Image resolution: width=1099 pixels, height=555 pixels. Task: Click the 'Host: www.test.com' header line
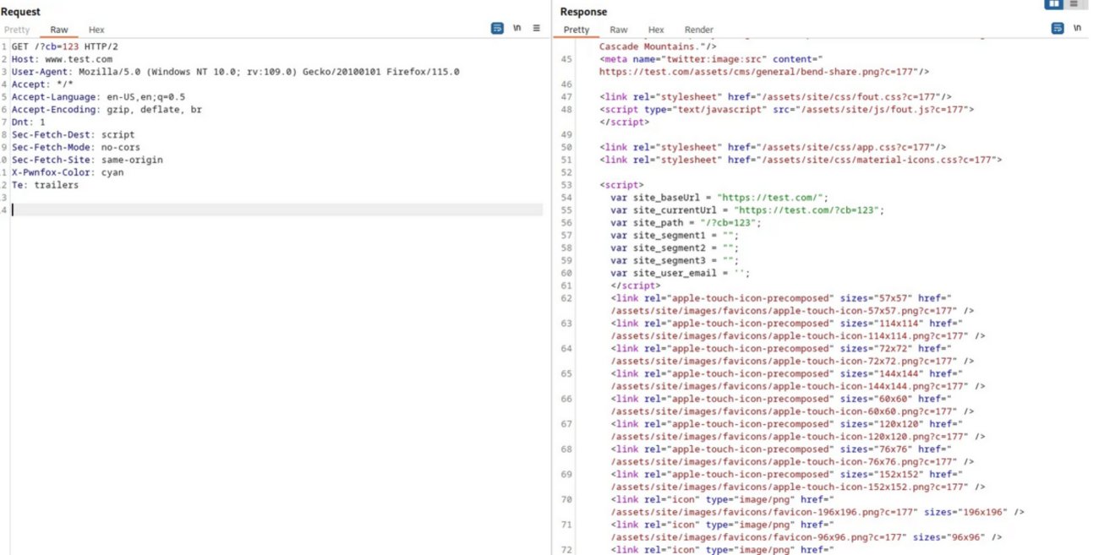pos(62,59)
